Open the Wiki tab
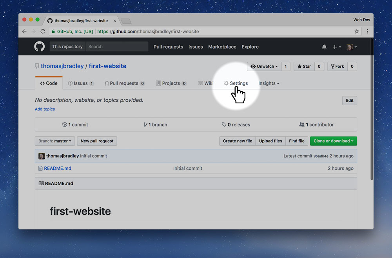392x258 pixels. pyautogui.click(x=205, y=83)
